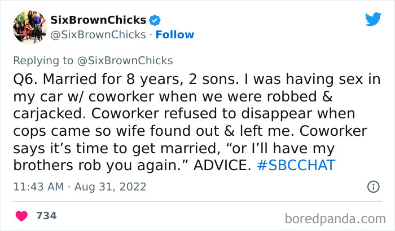Open the SixBrownChicks display name
The height and width of the screenshot is (231, 395).
tap(99, 20)
